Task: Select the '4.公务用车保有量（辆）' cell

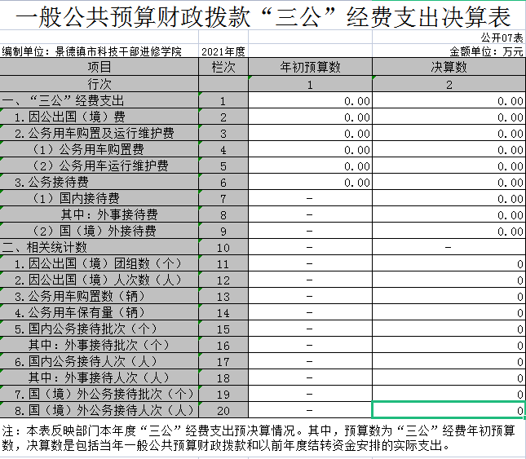Action: (80, 312)
